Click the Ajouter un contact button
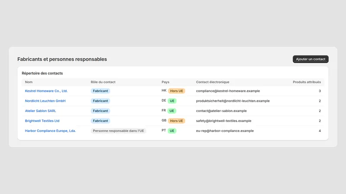346x194 pixels. pyautogui.click(x=311, y=59)
